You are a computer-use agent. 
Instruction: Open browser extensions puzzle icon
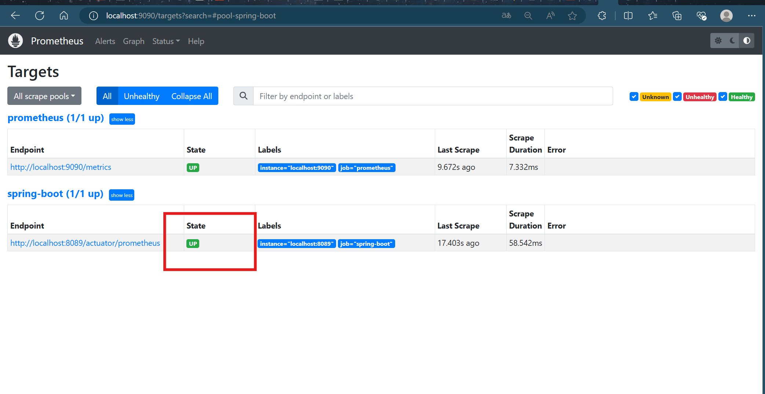(x=602, y=15)
